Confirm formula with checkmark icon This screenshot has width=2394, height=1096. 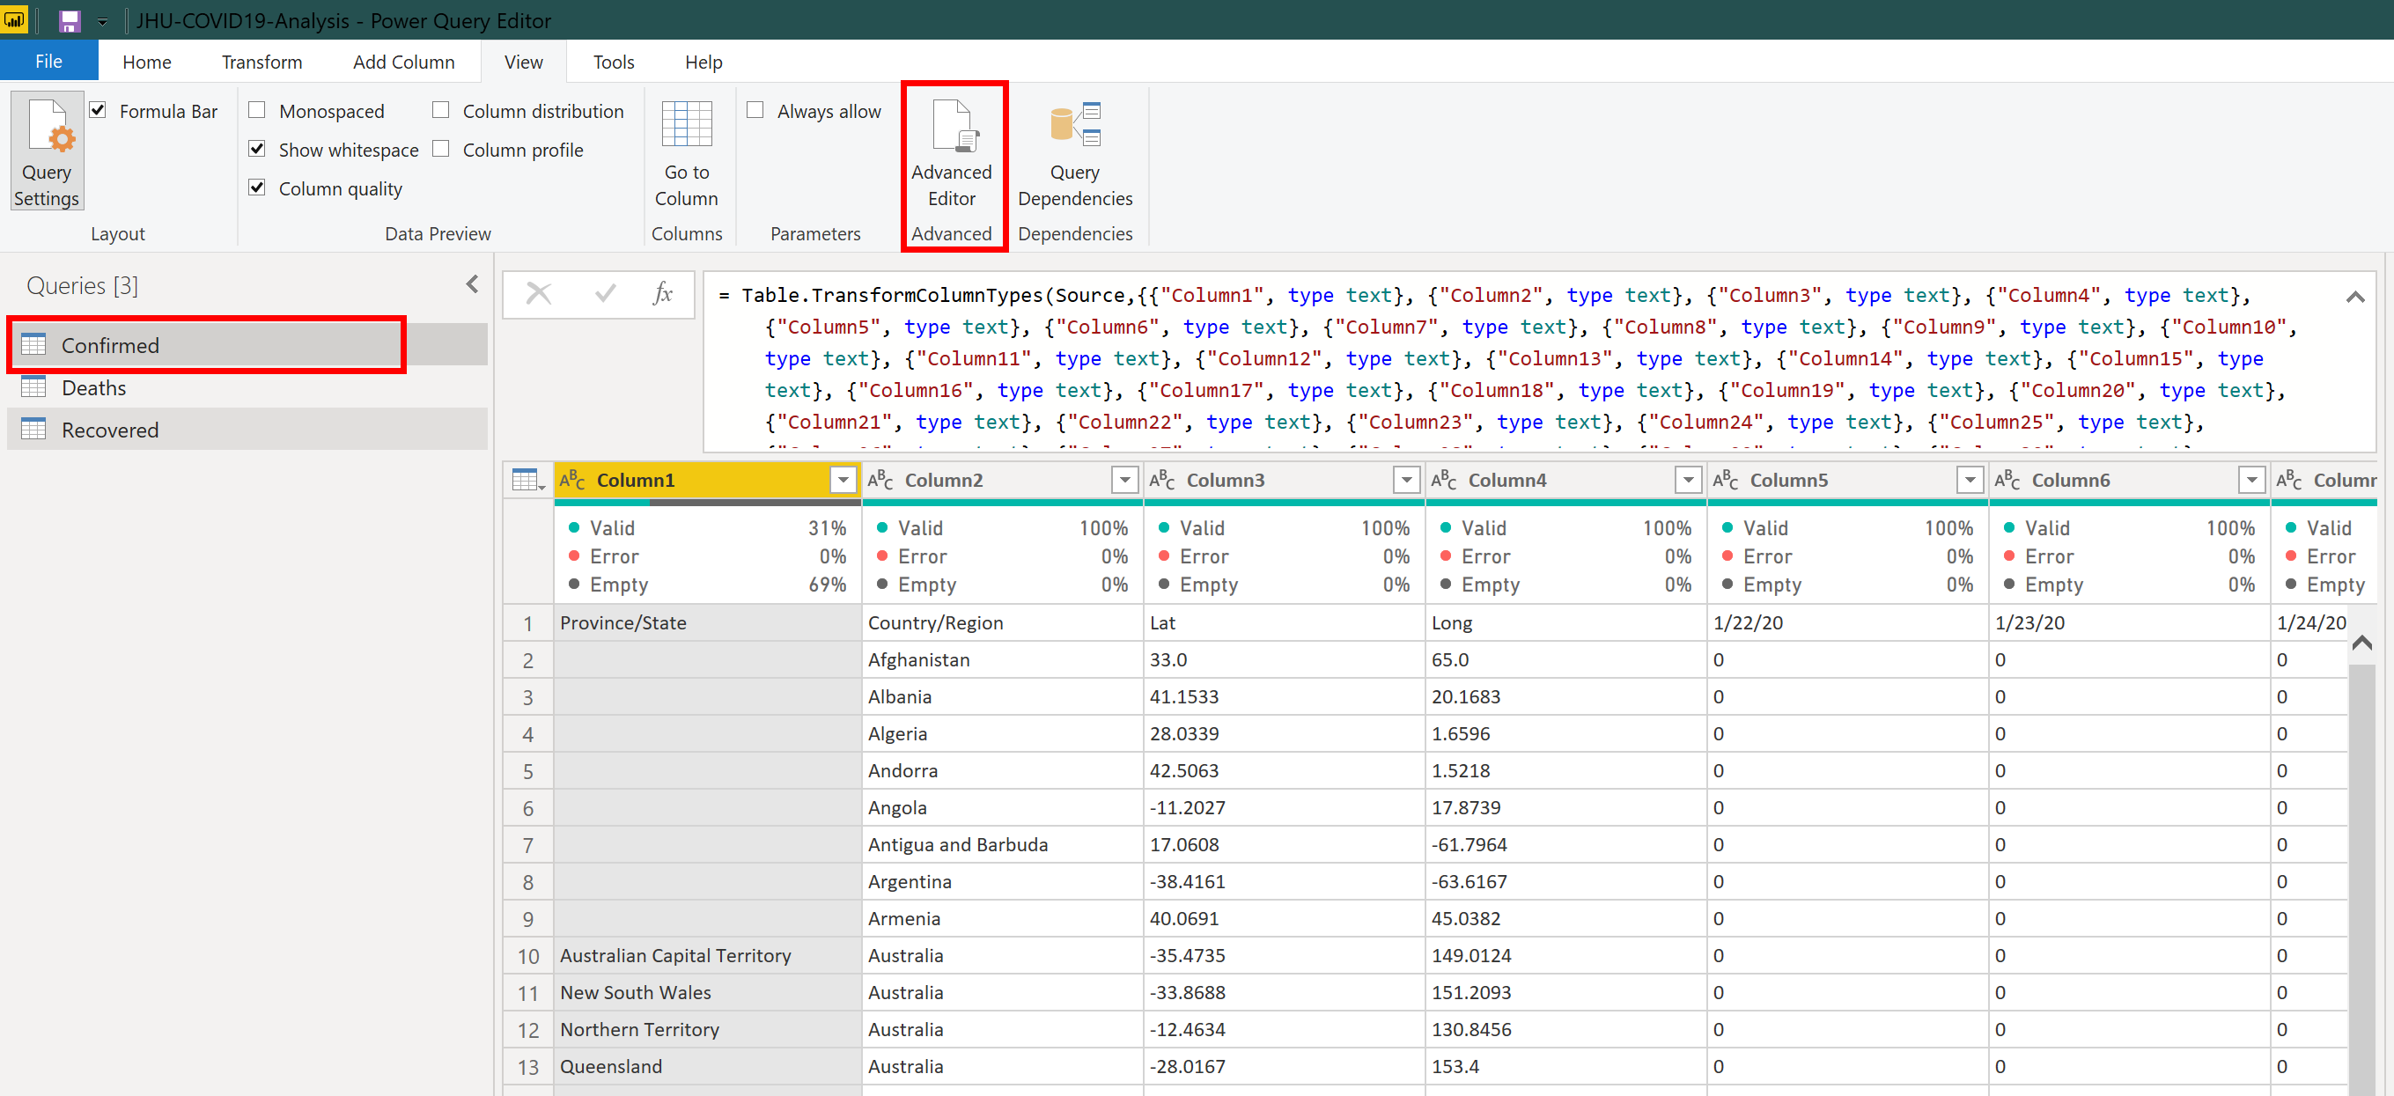point(605,293)
